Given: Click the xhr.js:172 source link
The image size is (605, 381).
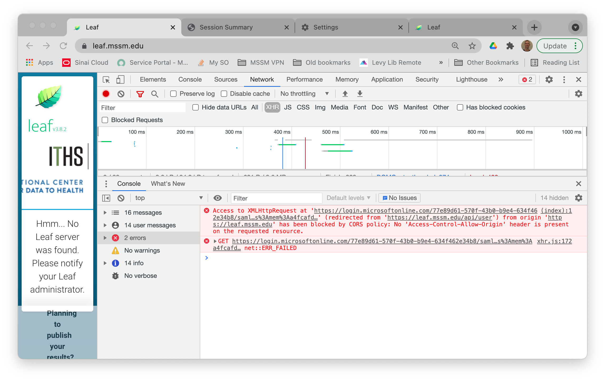Looking at the screenshot, I should (x=554, y=241).
